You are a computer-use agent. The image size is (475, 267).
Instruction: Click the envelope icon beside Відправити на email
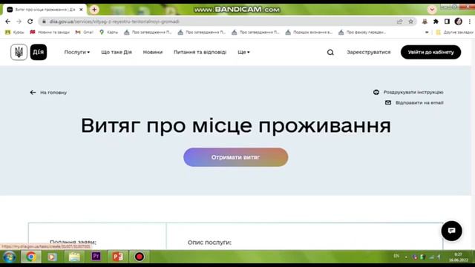pos(388,102)
